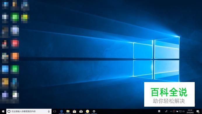This screenshot has width=202, height=114.
Task: Open Task View from the taskbar
Action: click(55, 111)
